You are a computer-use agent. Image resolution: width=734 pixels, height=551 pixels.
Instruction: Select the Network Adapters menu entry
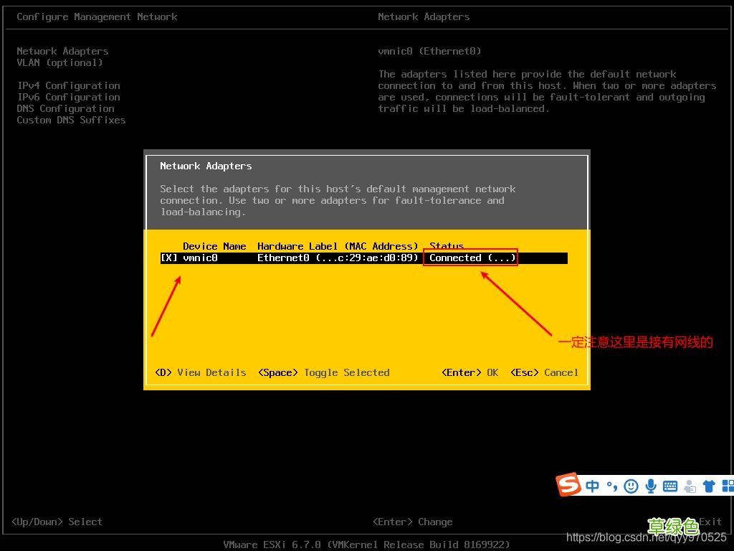point(62,51)
